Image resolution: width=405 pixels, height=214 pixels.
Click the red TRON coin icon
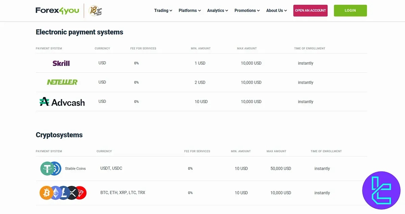pos(81,193)
